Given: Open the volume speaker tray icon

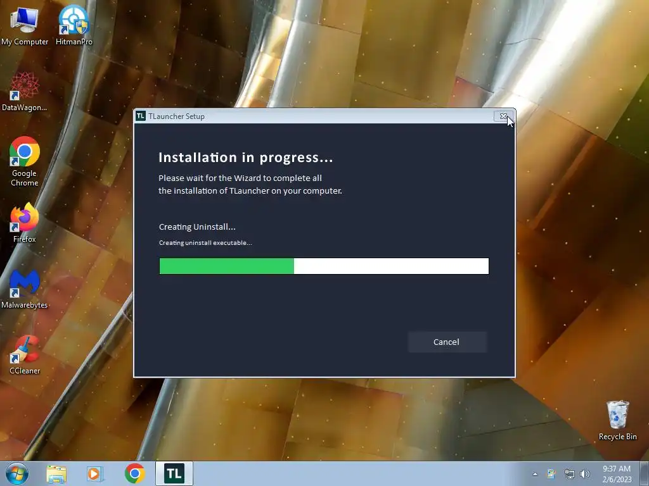Looking at the screenshot, I should [585, 474].
